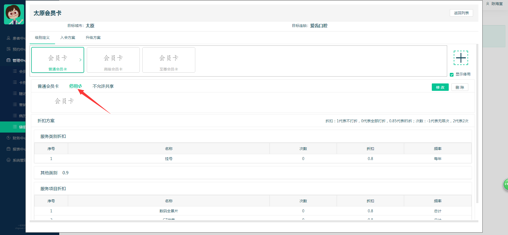508x235 pixels.
Task: Switch to the 升级方案 tab
Action: tap(93, 37)
